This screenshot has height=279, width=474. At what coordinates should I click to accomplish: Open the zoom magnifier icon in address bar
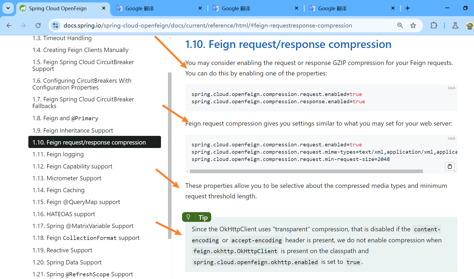(x=400, y=25)
